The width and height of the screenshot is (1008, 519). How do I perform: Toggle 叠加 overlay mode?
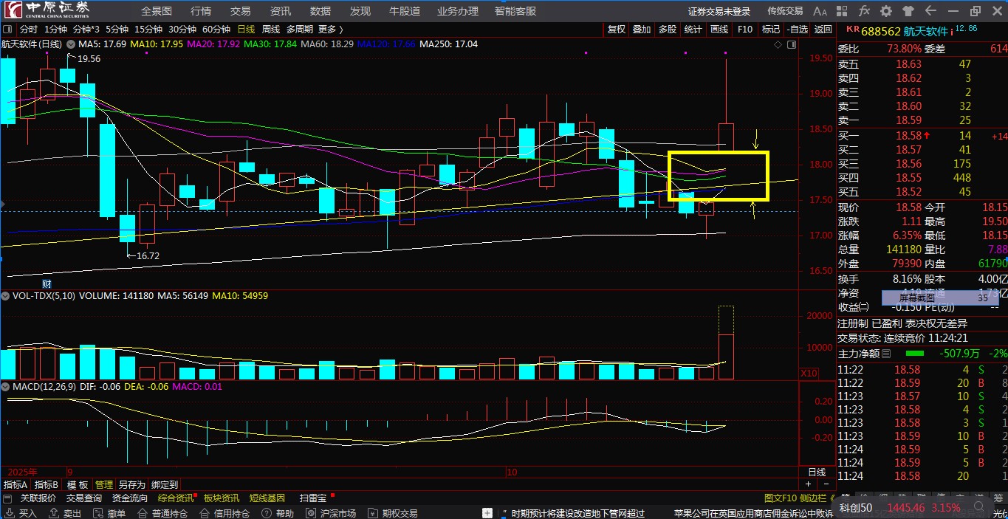coord(642,30)
